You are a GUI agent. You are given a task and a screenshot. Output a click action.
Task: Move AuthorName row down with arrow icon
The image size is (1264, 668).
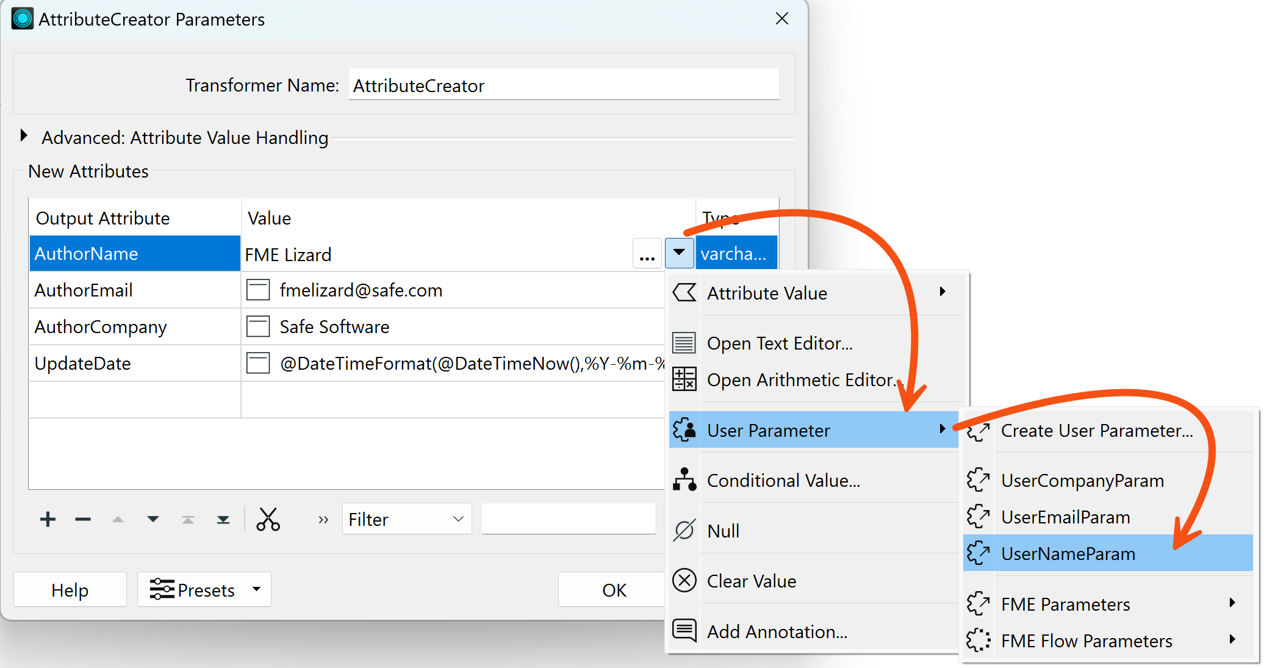[x=153, y=519]
